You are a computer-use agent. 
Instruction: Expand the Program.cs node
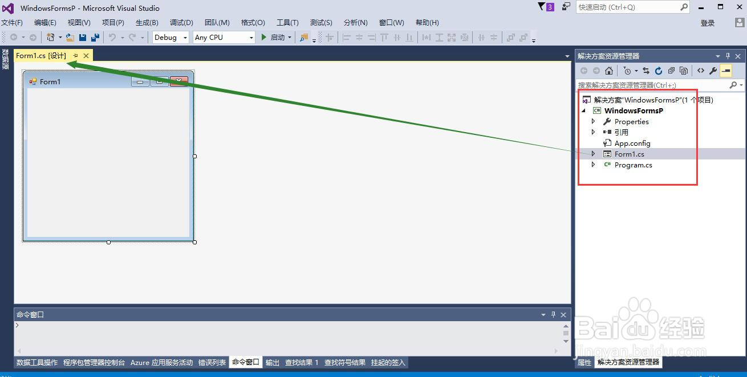(x=593, y=165)
